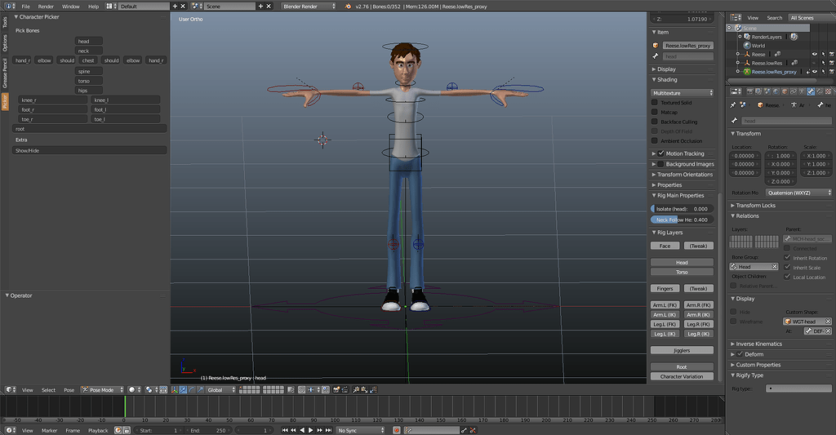Toggle the Local Location checkbox
The height and width of the screenshot is (435, 836).
[x=787, y=277]
